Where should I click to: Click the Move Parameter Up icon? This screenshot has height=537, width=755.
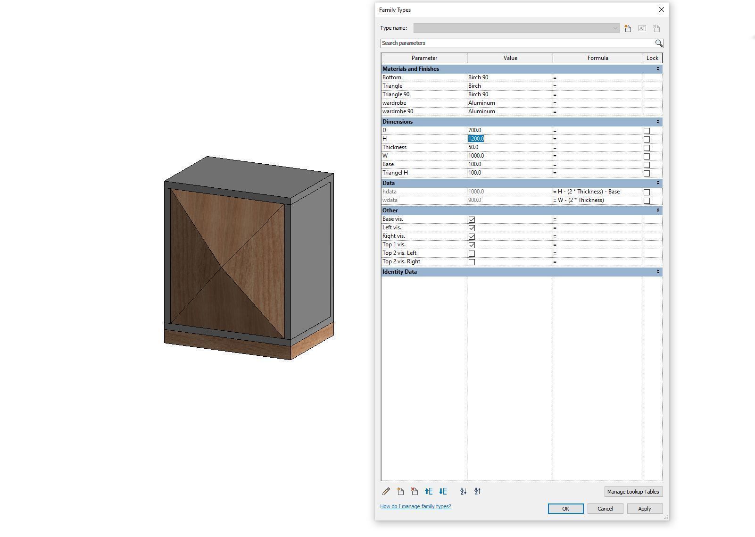pyautogui.click(x=429, y=491)
